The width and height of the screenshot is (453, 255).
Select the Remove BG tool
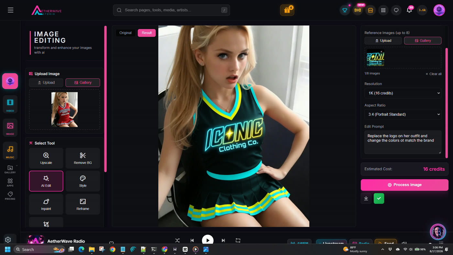tap(83, 159)
